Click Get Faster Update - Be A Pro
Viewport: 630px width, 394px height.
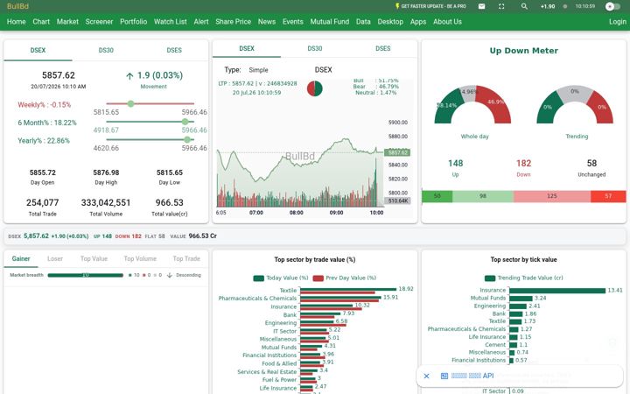(x=430, y=6)
